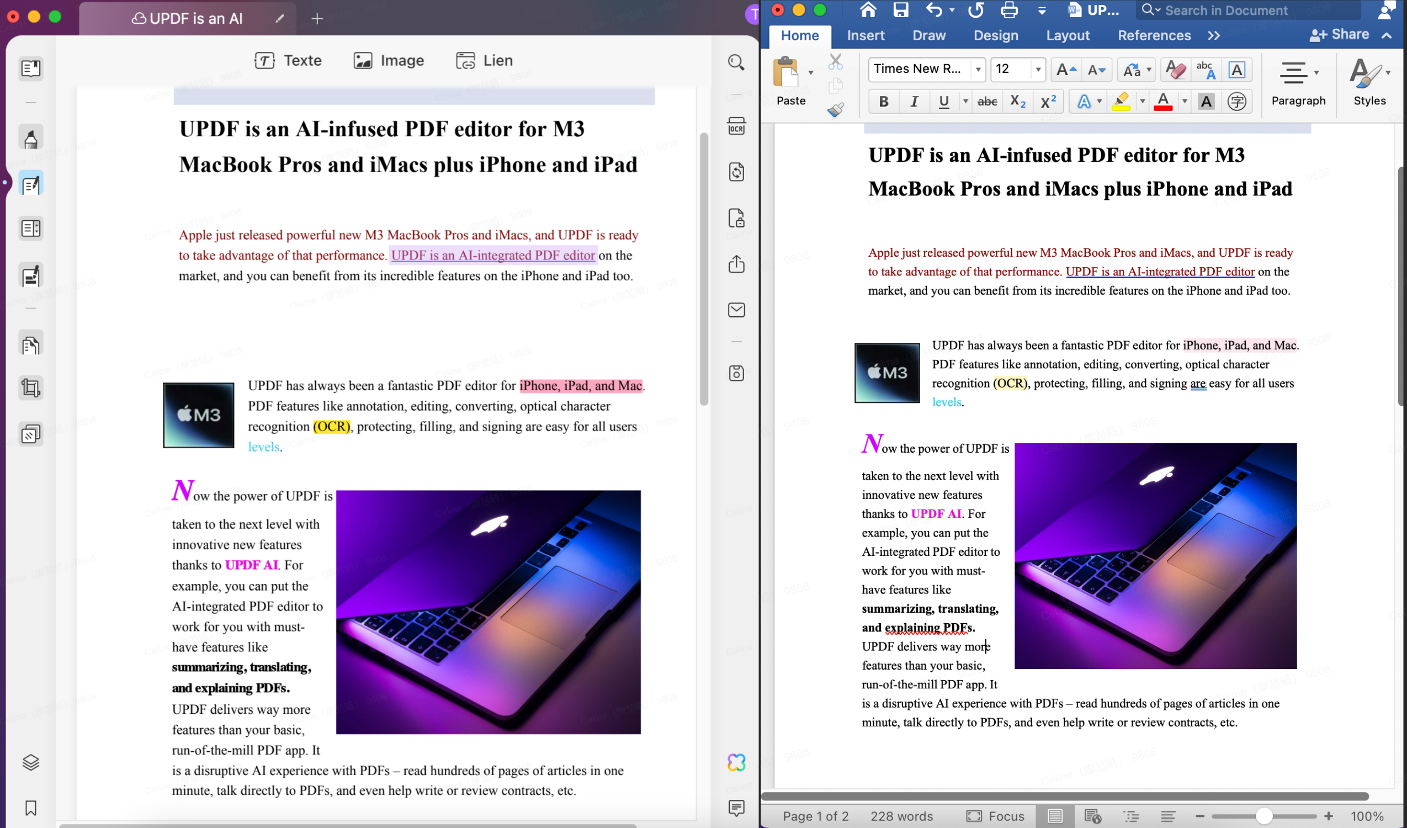Switch to the Insert ribbon tab
This screenshot has height=828, width=1407.
click(866, 36)
